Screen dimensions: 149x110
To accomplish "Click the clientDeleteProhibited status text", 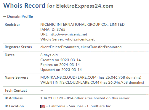I will (60, 47).
